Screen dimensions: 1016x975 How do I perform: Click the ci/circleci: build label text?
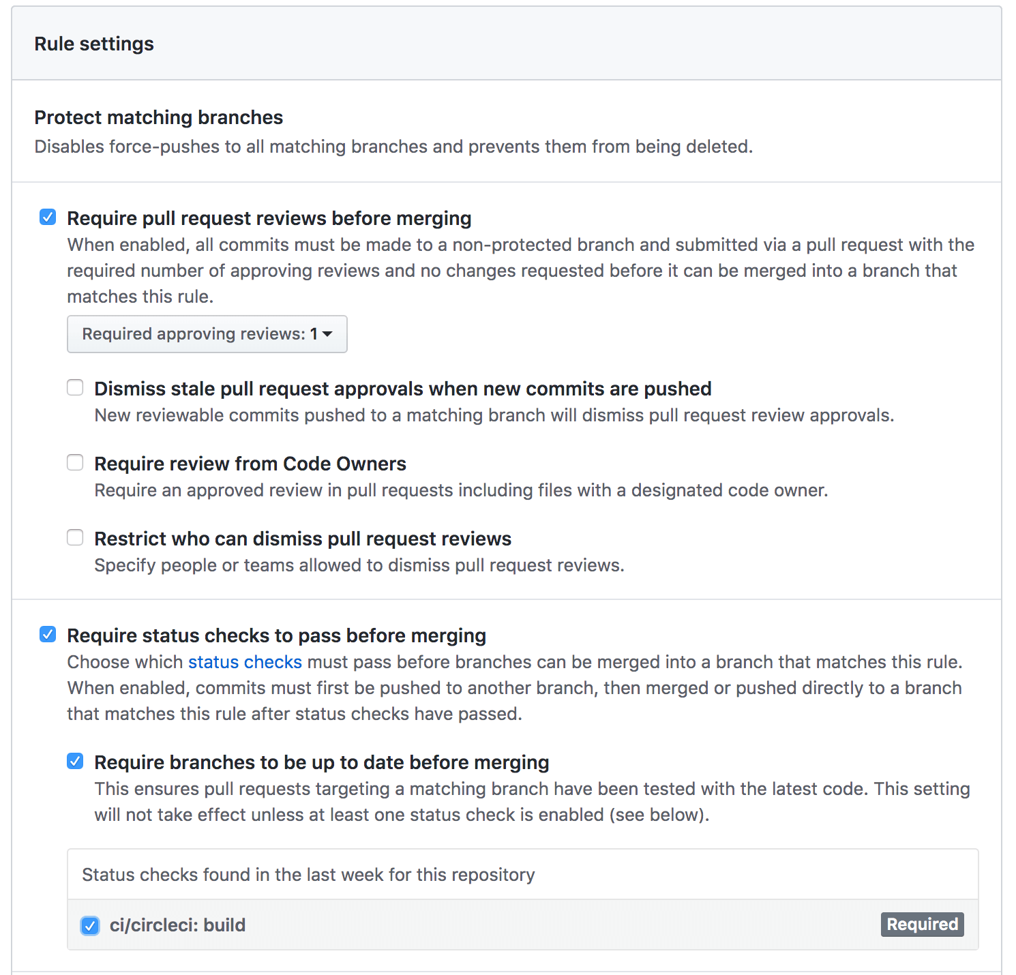[x=177, y=925]
